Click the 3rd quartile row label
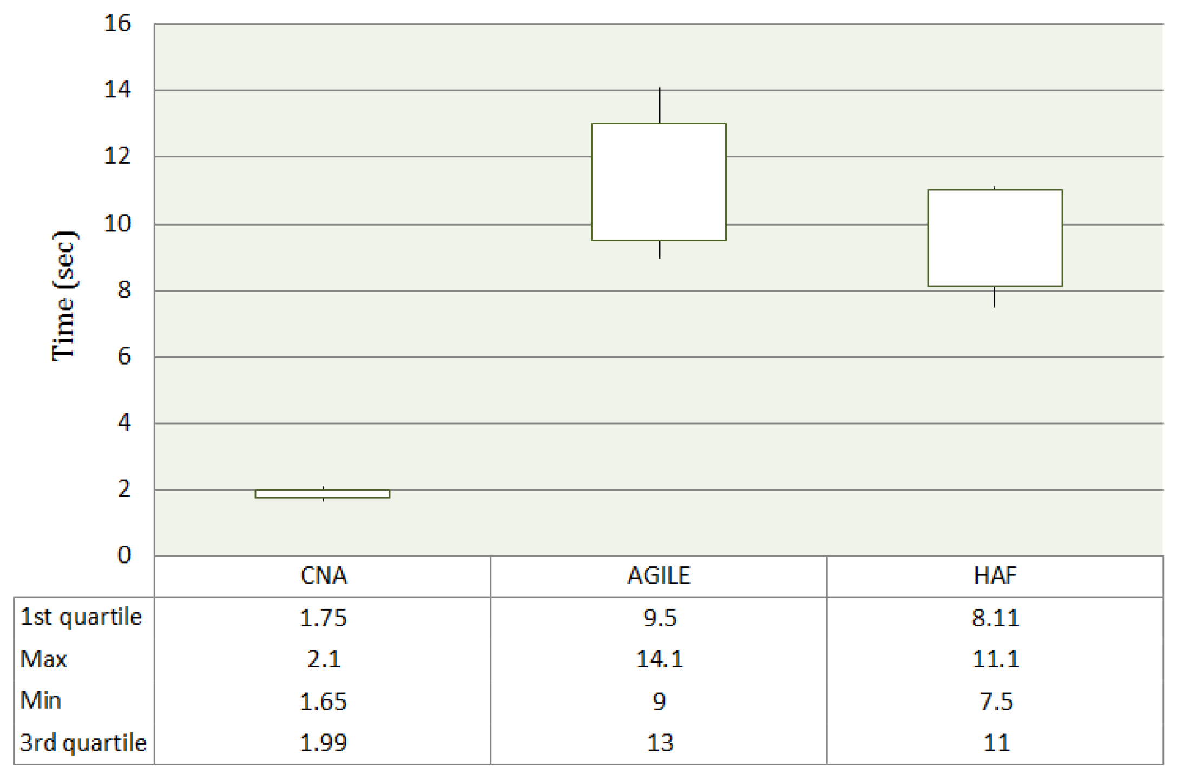1177x774 pixels. pyautogui.click(x=83, y=743)
